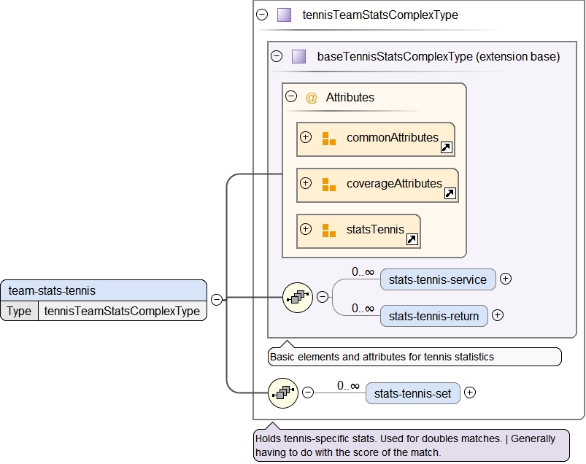Collapse the tennisTeamStatsComplexType container
Screen dimensions: 586x464
(x=262, y=15)
